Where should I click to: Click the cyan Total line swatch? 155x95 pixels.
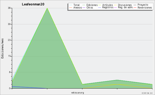coord(71,5)
